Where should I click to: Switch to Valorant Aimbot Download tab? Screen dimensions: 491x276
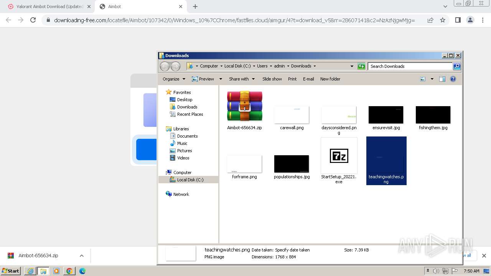click(x=48, y=7)
